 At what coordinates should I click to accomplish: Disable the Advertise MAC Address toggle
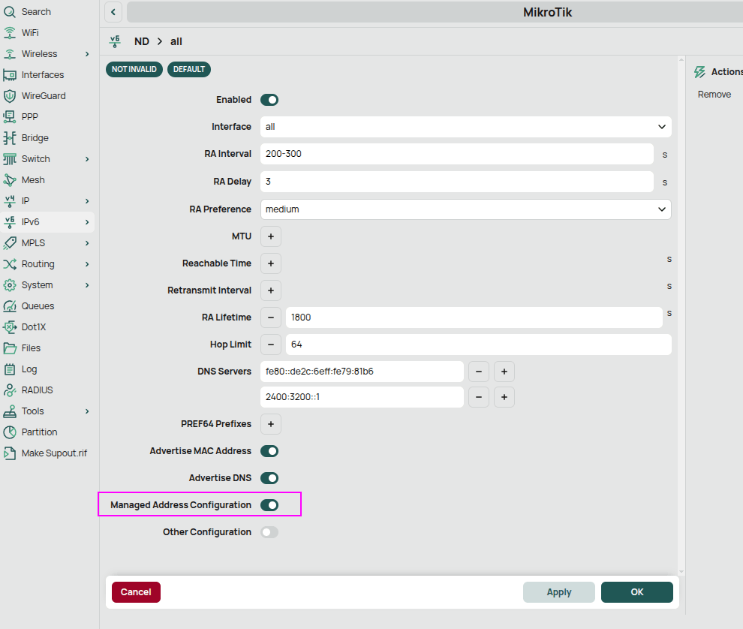click(269, 451)
